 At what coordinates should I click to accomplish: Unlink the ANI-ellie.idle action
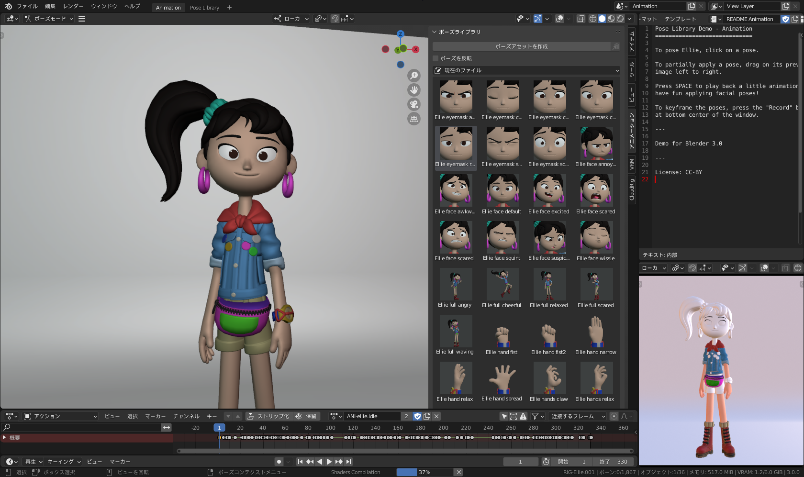(x=436, y=416)
